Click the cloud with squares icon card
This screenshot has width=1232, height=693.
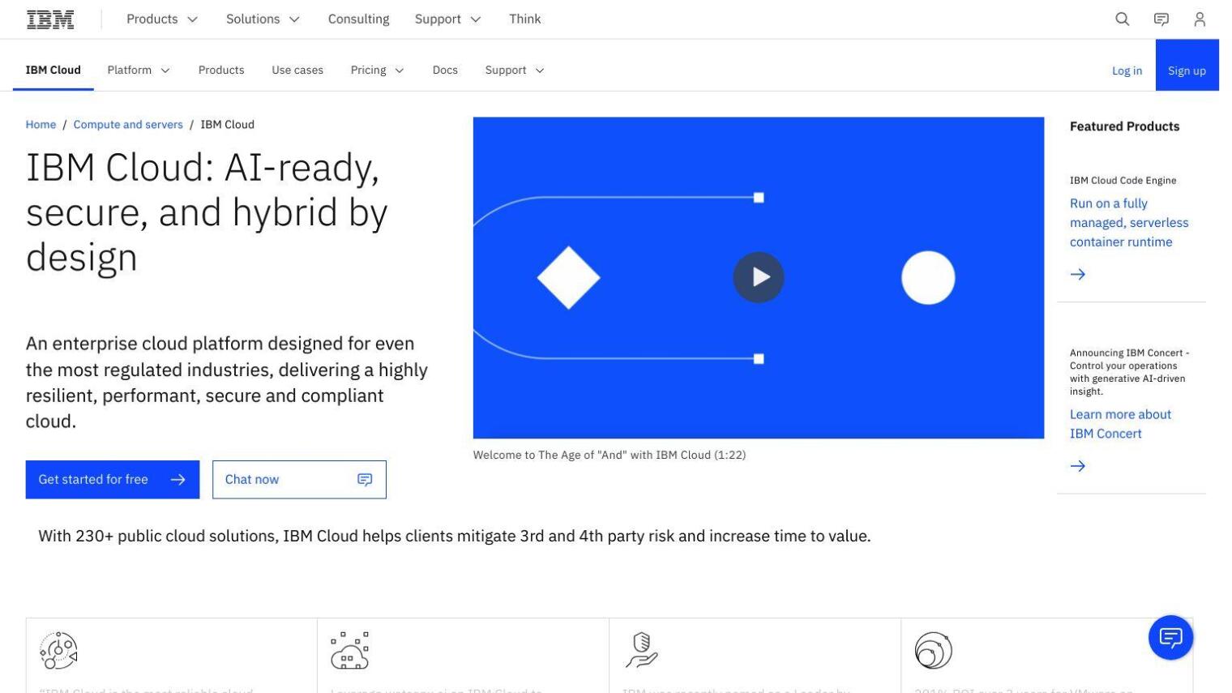350,650
